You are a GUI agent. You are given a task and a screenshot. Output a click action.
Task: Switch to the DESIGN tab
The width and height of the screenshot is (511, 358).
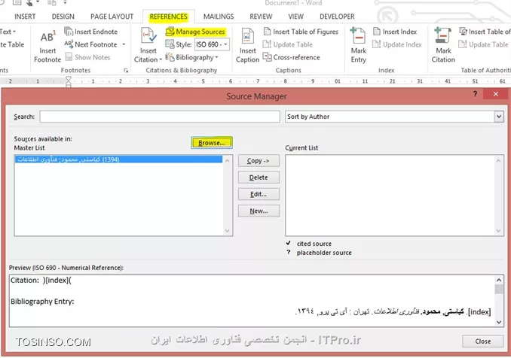point(63,17)
